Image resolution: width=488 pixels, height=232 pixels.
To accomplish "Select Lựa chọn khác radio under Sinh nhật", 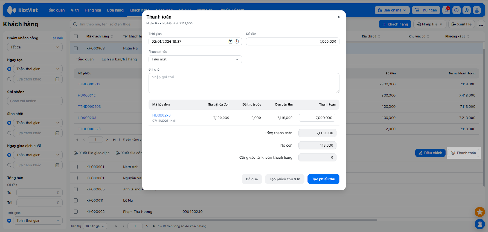I will pyautogui.click(x=9, y=133).
